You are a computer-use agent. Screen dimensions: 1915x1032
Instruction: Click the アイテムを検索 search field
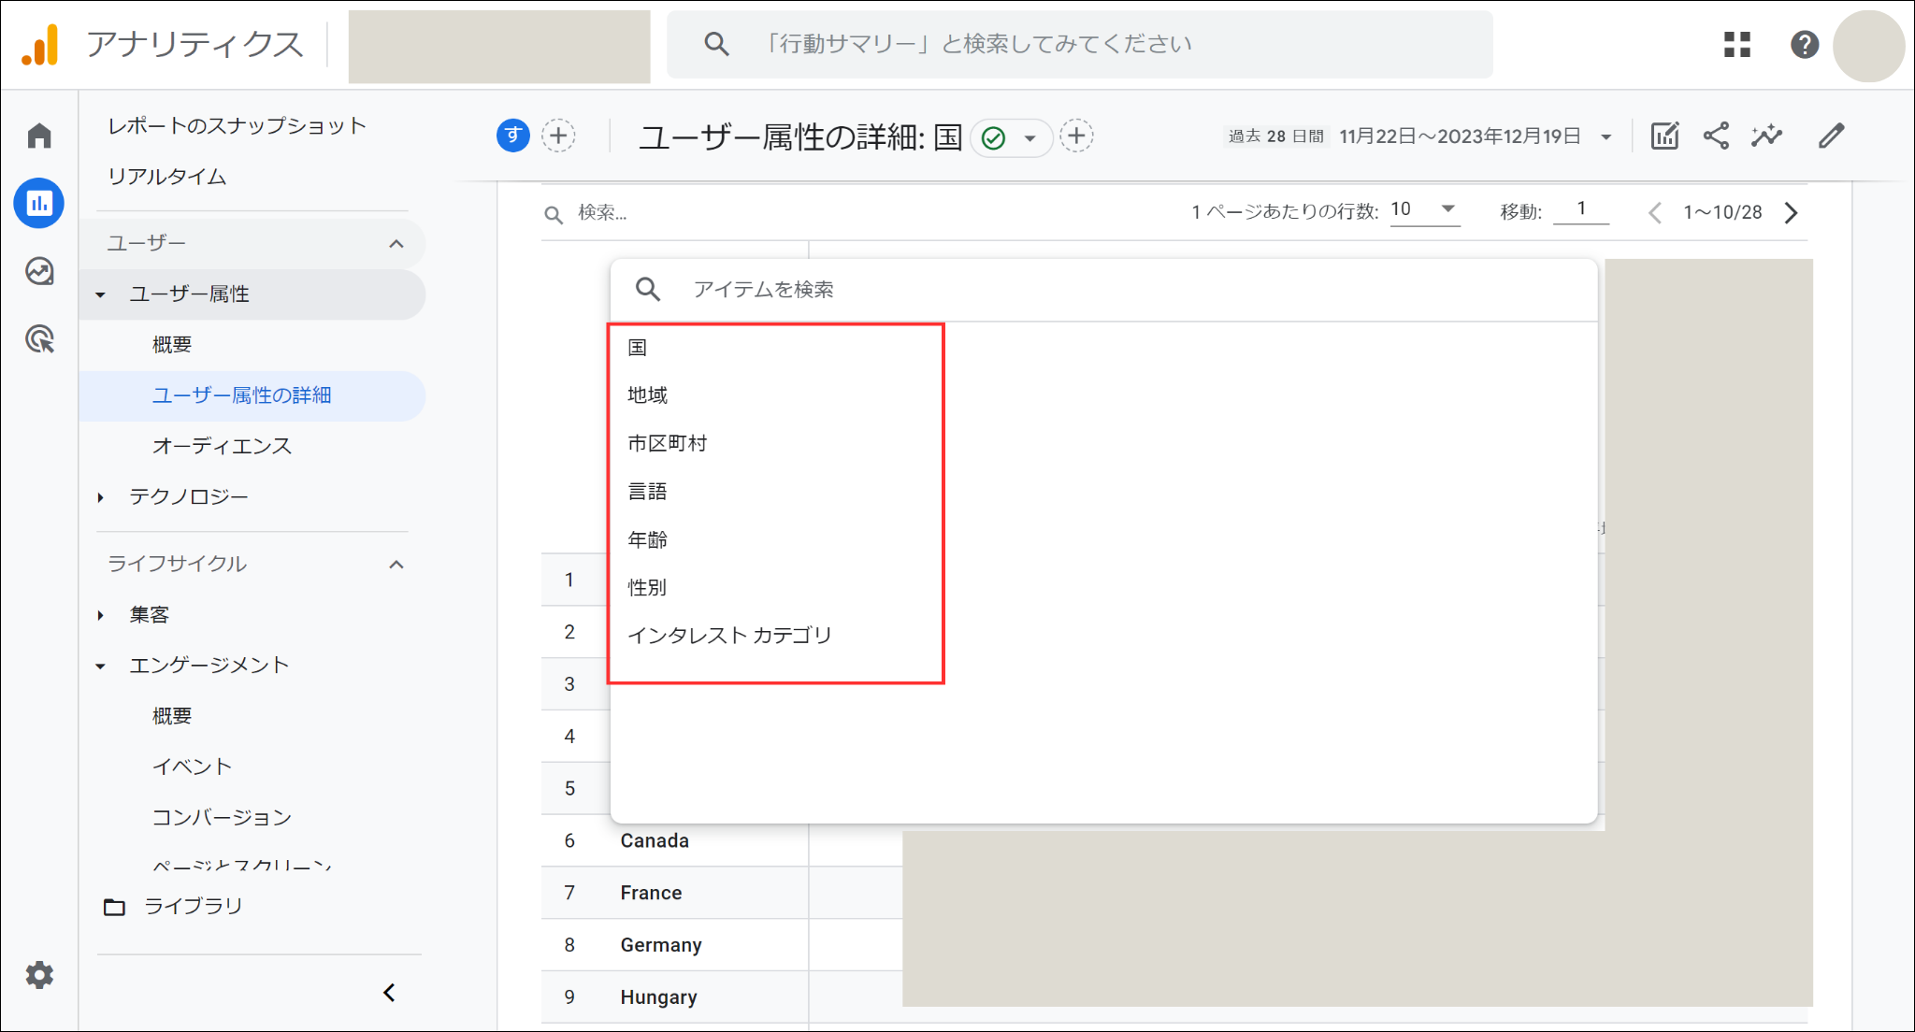tap(1103, 290)
